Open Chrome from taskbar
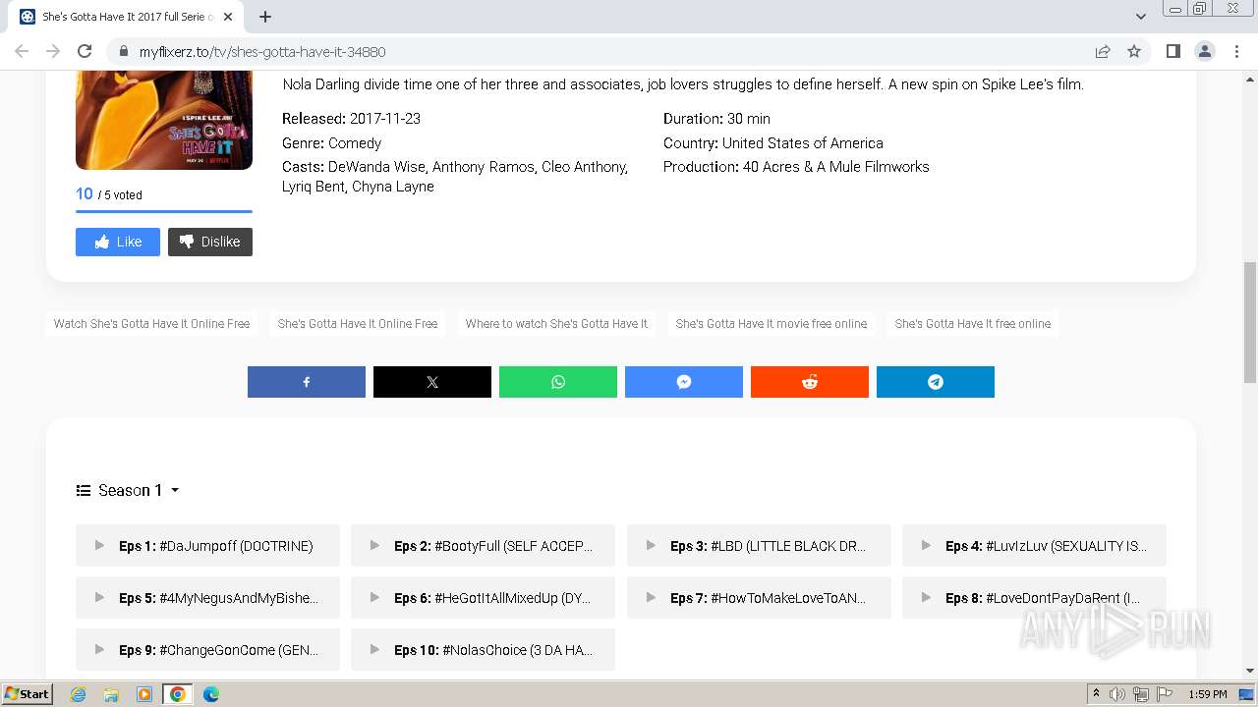This screenshot has width=1258, height=707. 177,694
